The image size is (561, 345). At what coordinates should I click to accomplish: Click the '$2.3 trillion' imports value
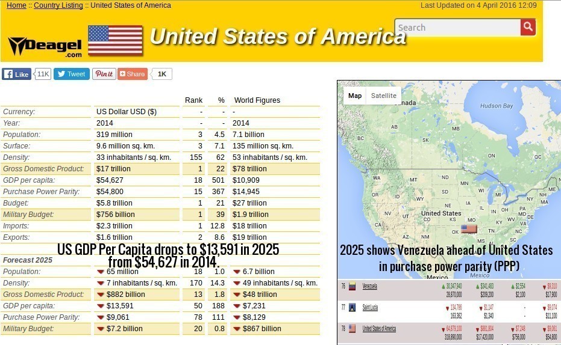click(114, 226)
